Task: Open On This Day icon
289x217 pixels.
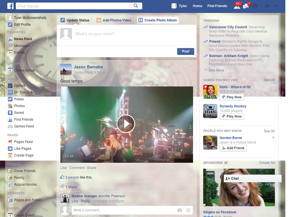Action: [10, 92]
